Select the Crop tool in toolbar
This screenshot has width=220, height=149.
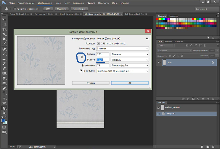tap(4, 39)
